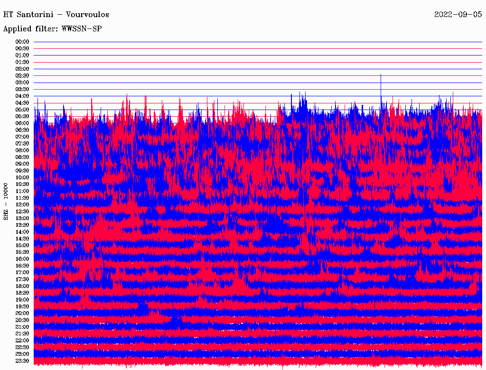Select the 01:30 time label
The image size is (486, 370).
(22, 62)
